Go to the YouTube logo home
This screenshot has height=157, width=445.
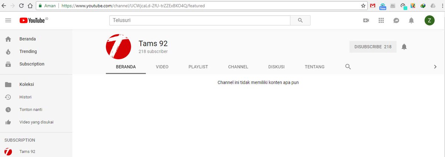[34, 21]
